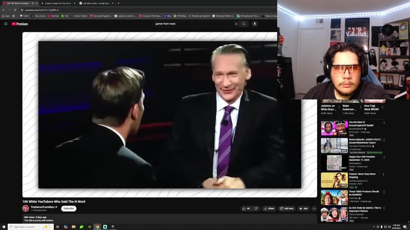Open options for JAMES FOLEY bonus episode
410x230 pixels.
(384, 140)
